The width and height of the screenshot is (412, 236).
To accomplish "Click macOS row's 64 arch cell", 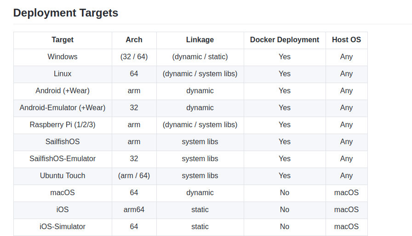I will coord(134,193).
